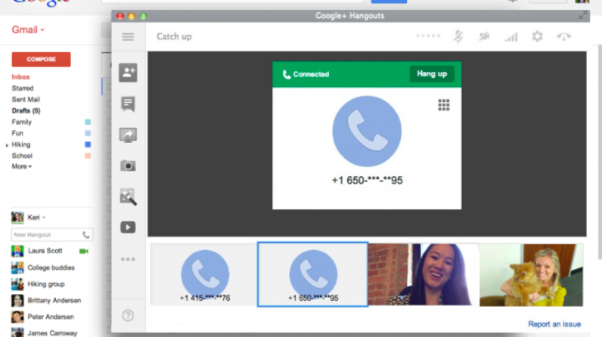Viewport: 602px width, 337px height.
Task: Open James Carroway chat
Action: coord(52,332)
